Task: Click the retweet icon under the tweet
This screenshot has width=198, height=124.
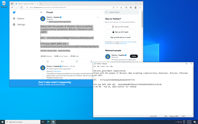Action: (62, 61)
